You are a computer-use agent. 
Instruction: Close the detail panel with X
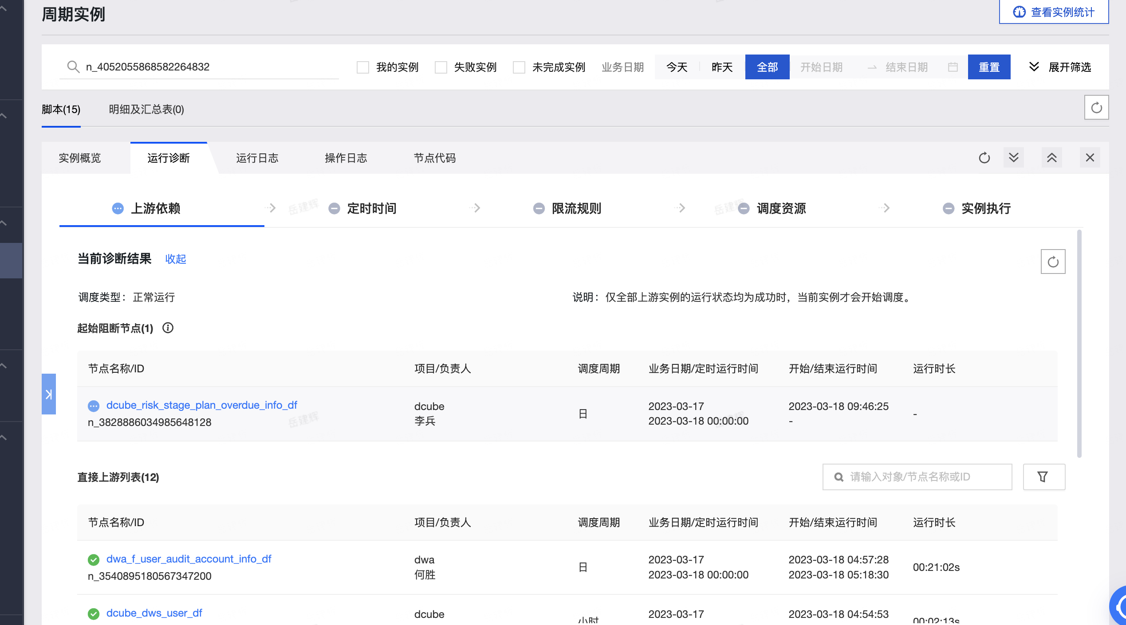1090,157
